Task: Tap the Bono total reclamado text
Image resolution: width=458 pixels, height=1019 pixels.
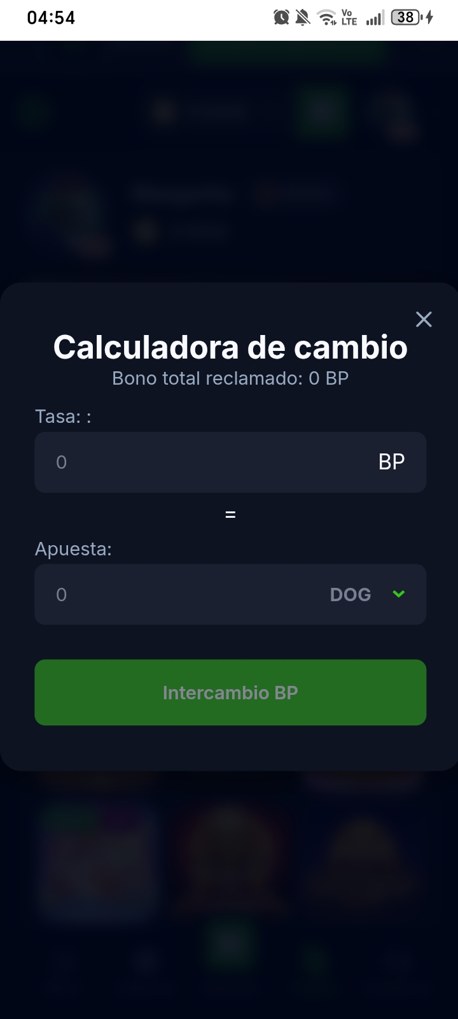Action: click(x=230, y=378)
